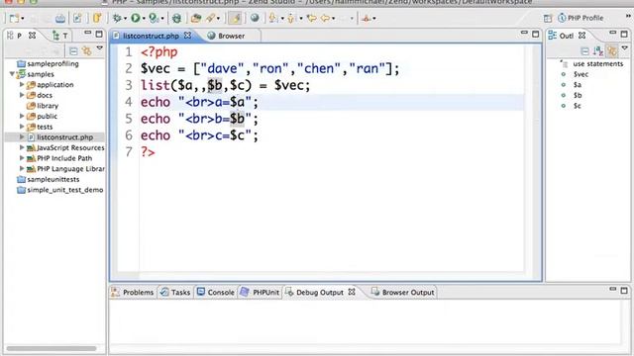
Task: Click the Back navigation arrow icon
Action: tap(325, 18)
